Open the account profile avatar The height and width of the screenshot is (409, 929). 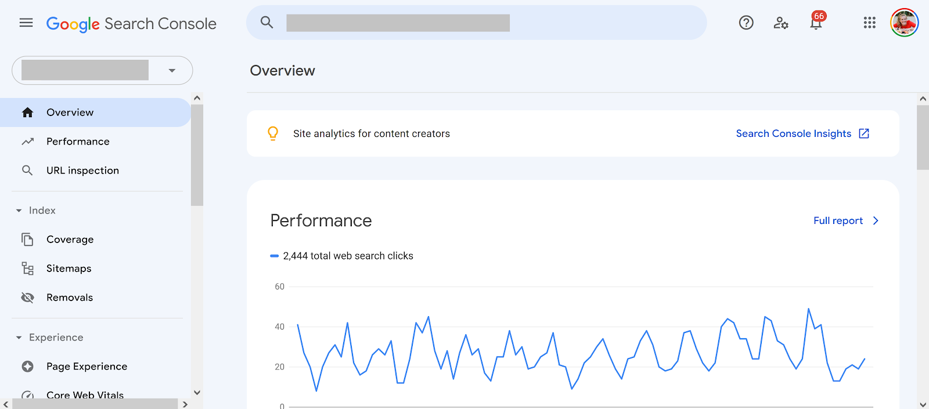[904, 23]
